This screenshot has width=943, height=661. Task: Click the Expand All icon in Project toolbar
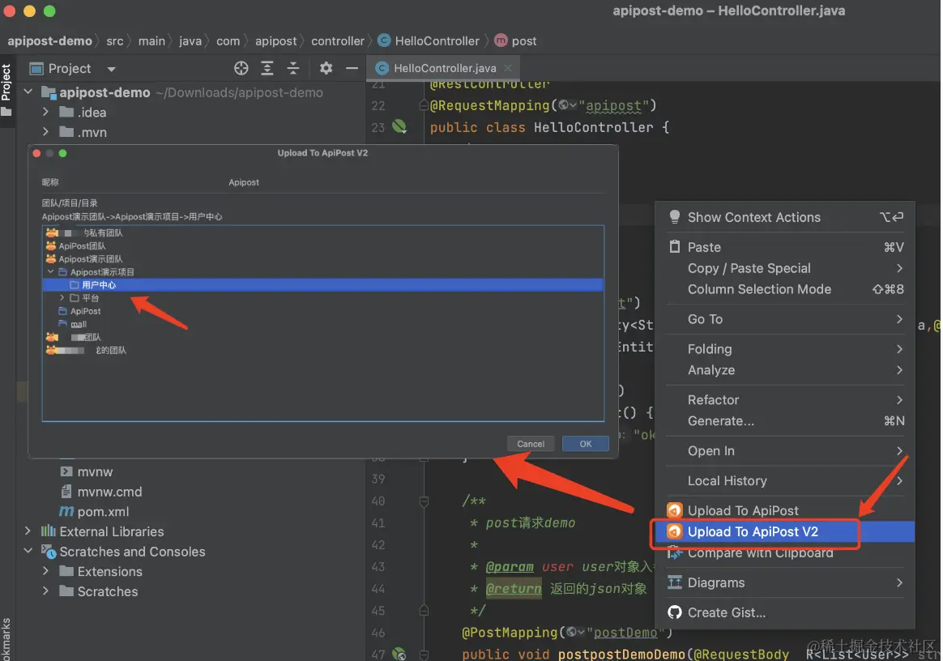[267, 69]
